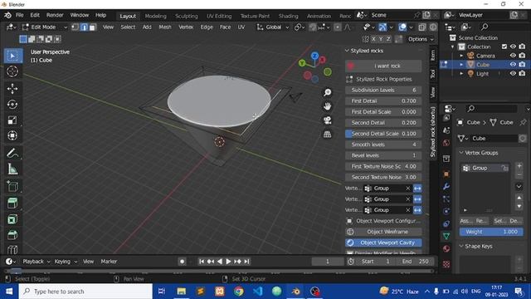
Task: Open Object Data properties tab
Action: coord(446,236)
